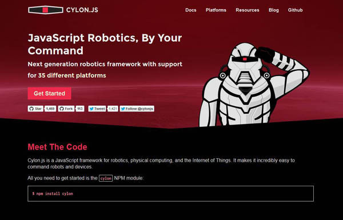Click the Get Started button
343x220 pixels.
(49, 93)
